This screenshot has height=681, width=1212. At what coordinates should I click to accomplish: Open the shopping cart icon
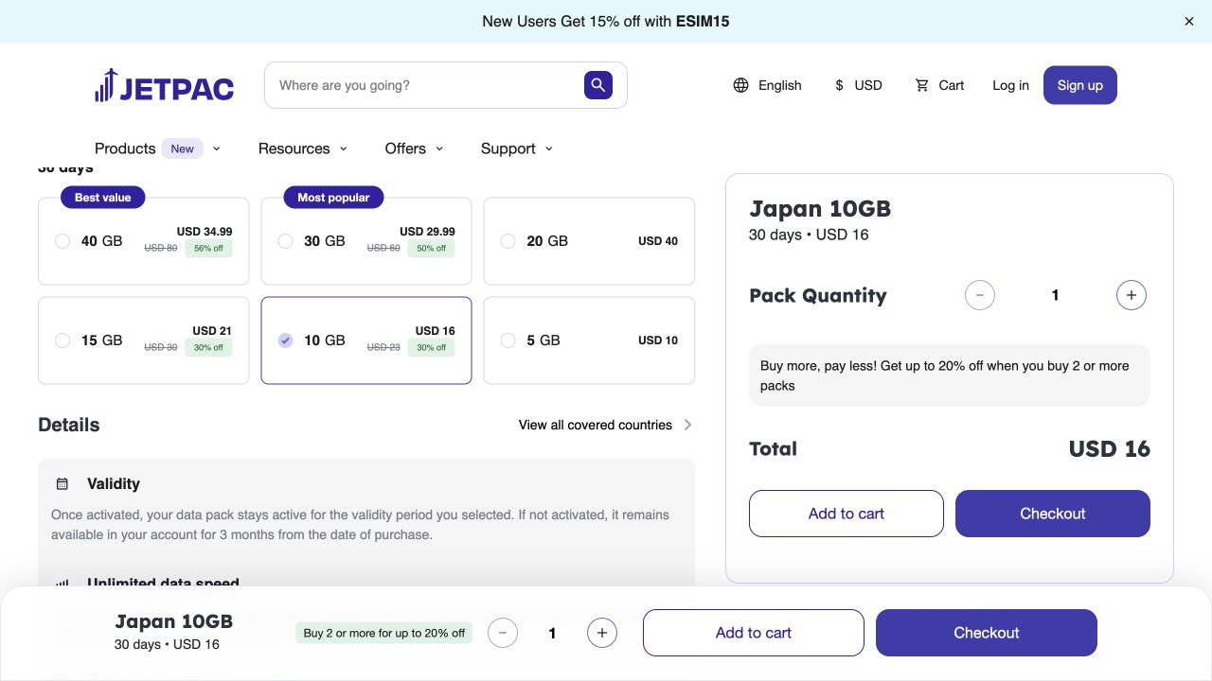point(921,85)
